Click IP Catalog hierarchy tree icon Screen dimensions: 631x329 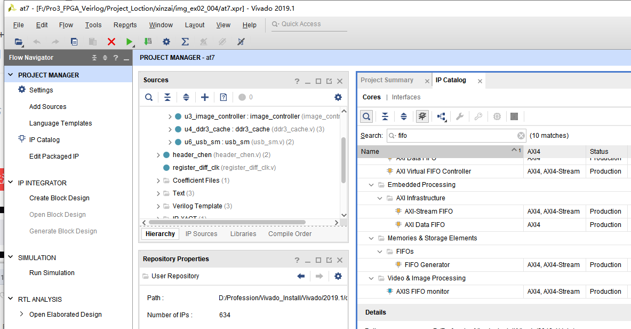click(442, 116)
